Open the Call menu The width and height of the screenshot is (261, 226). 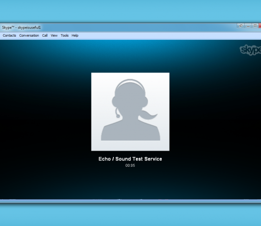(45, 36)
